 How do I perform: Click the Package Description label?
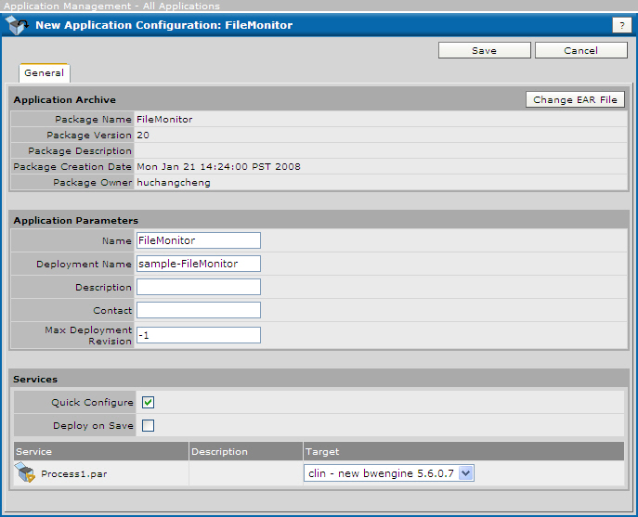point(80,151)
